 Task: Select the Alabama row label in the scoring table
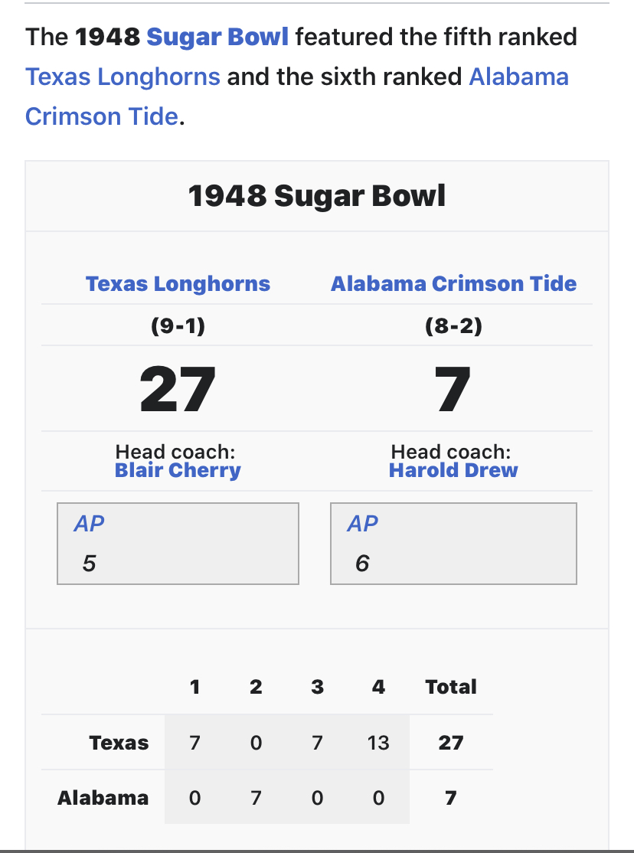103,798
